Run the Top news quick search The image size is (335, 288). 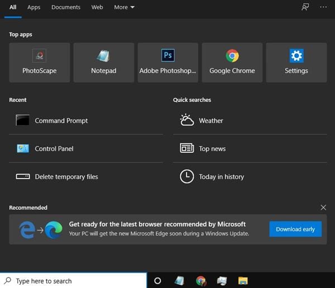(250, 148)
